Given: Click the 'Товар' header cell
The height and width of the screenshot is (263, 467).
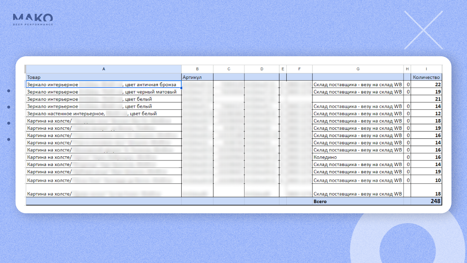Looking at the screenshot, I should pos(104,77).
